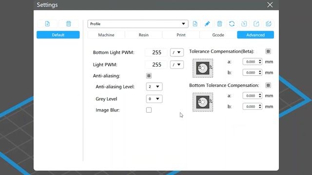Click Bottom Tolerance Compensation b value field

point(251,106)
